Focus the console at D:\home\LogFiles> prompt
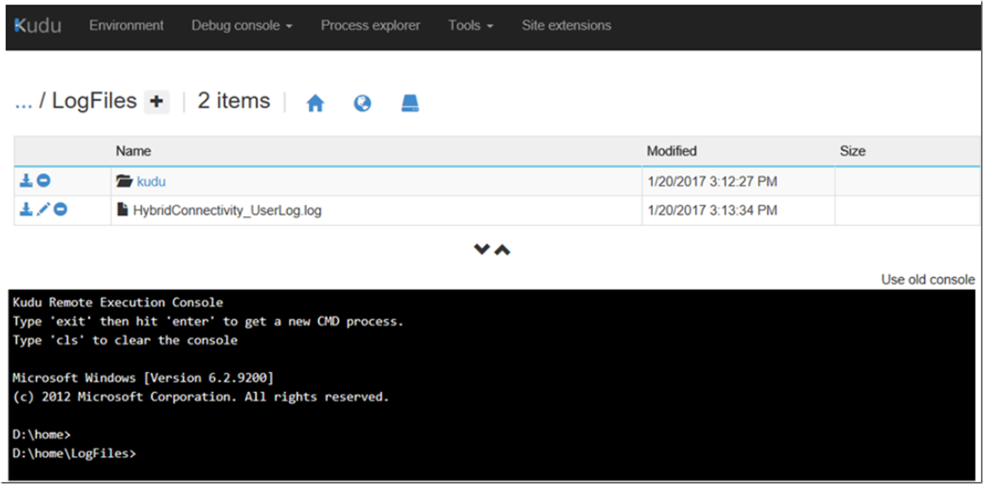 [74, 453]
